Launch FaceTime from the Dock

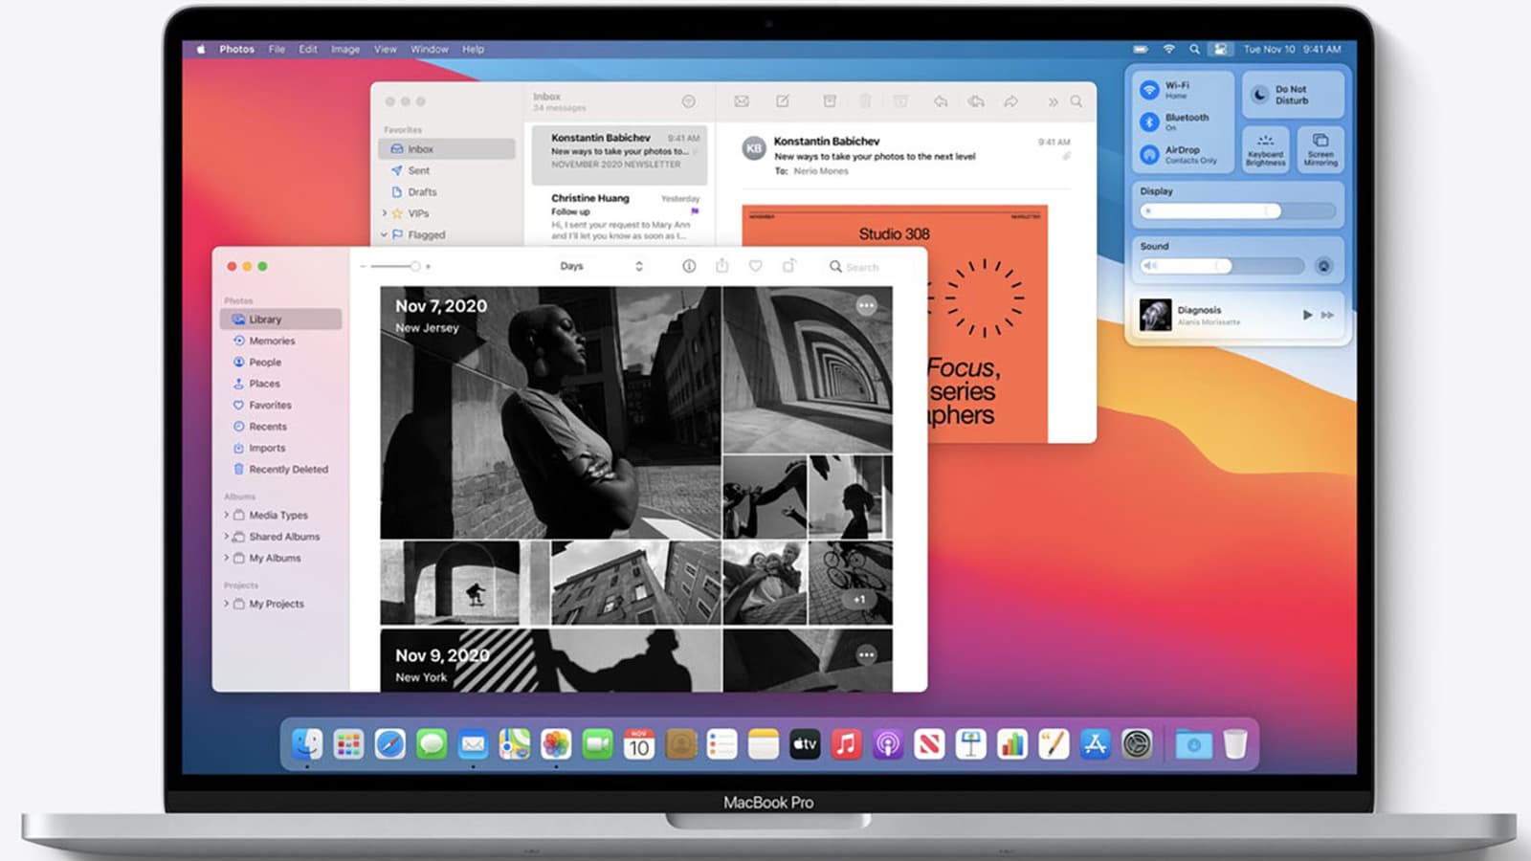pyautogui.click(x=597, y=743)
